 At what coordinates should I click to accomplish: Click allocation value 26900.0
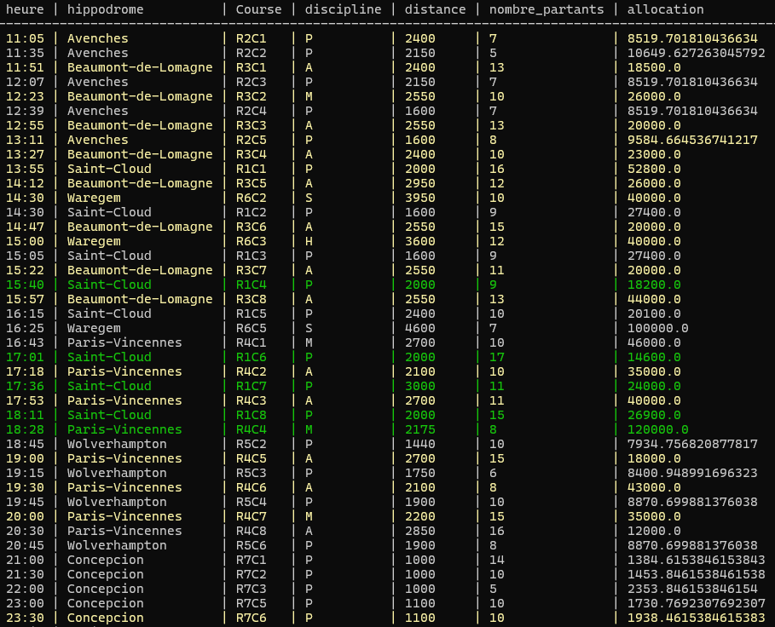tap(654, 415)
